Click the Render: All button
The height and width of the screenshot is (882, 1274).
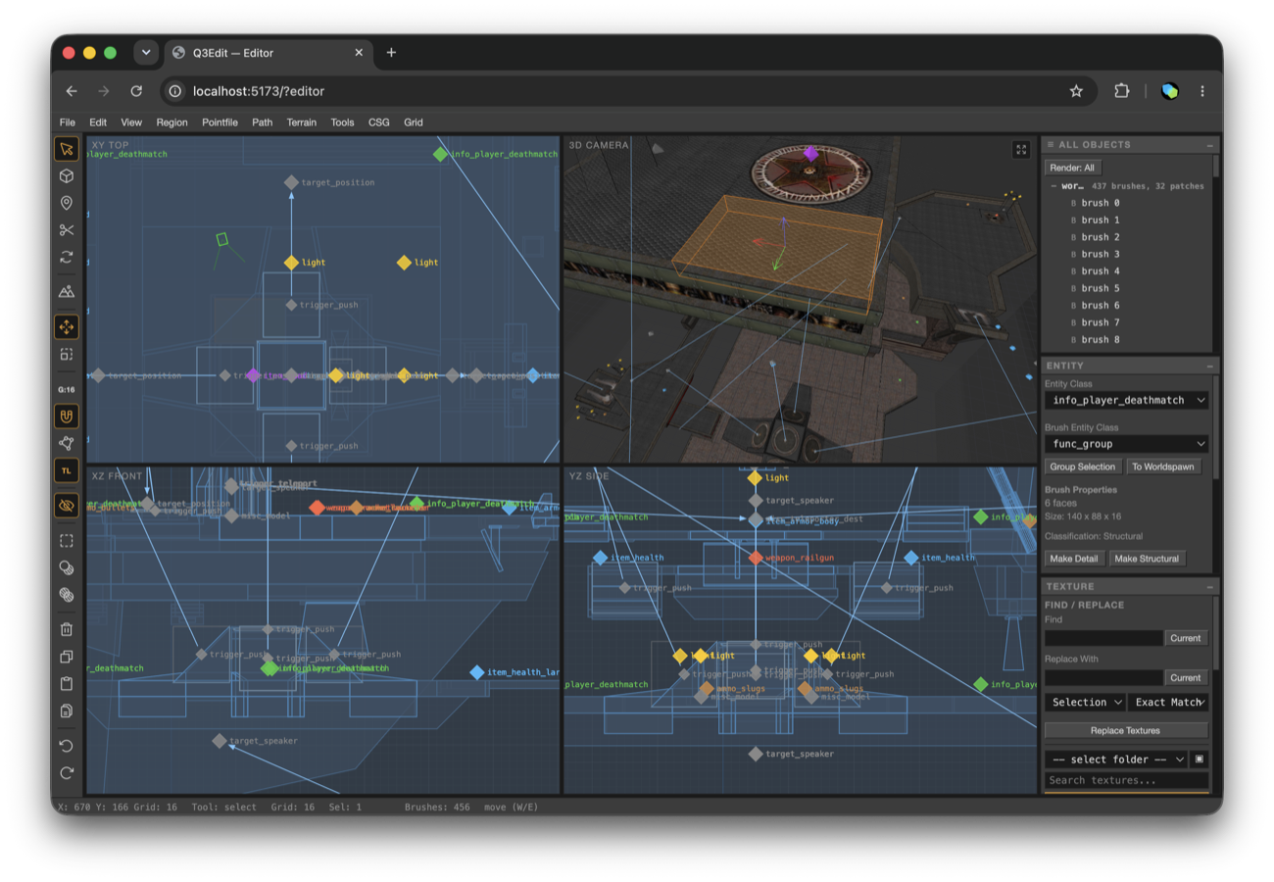(x=1072, y=168)
